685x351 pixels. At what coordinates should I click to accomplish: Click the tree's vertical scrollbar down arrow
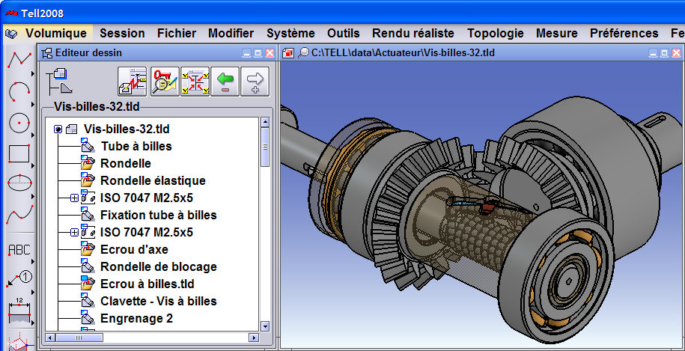click(264, 326)
